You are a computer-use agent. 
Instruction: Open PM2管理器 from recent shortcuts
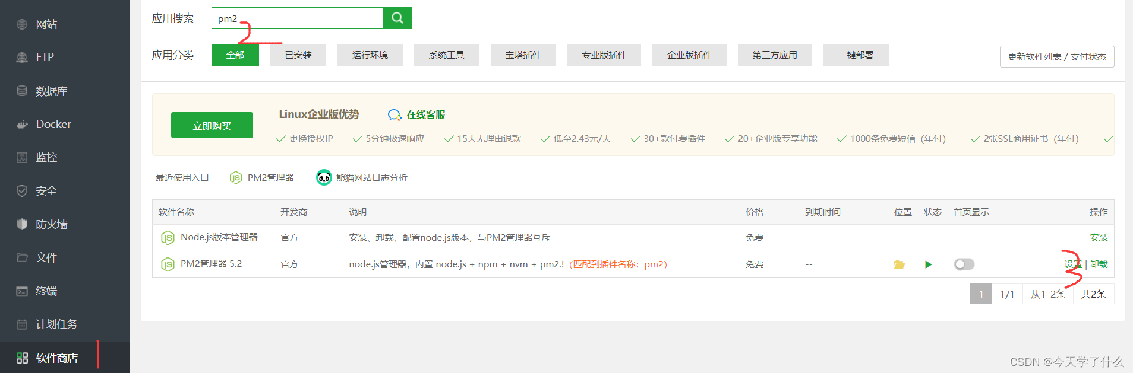pos(270,177)
